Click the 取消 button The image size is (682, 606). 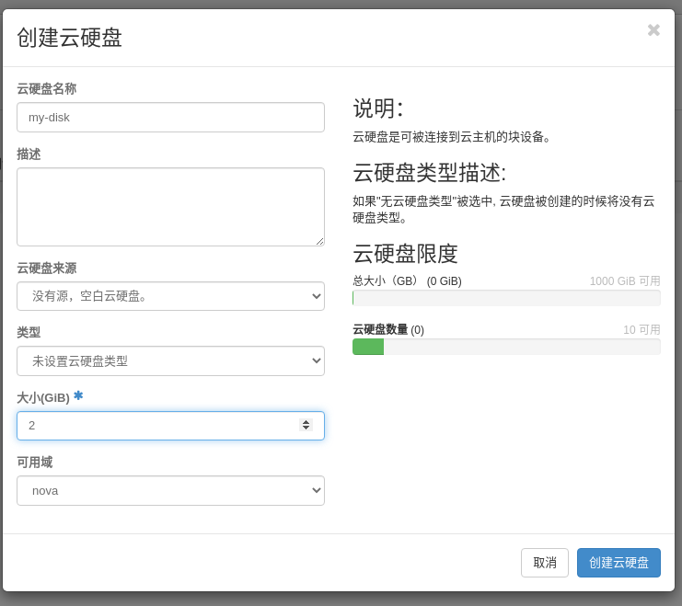click(x=545, y=563)
